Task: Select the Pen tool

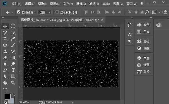Action: [5, 70]
